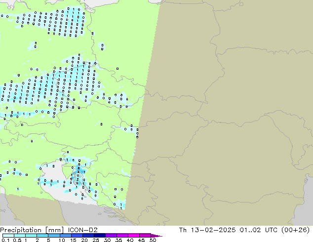Click the 40–45 mm pink legend box
Viewport: 313px width, 242px height.
click(134, 236)
